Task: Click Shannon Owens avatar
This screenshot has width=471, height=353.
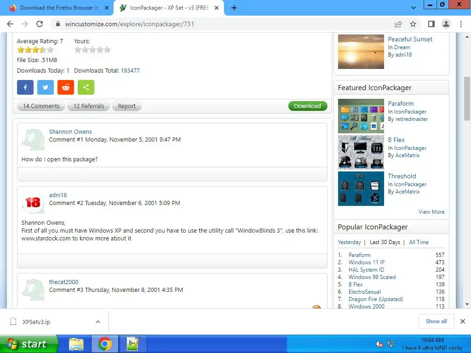Action: [33, 140]
